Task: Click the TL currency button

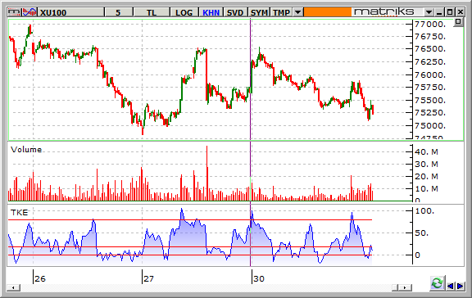Action: [152, 12]
